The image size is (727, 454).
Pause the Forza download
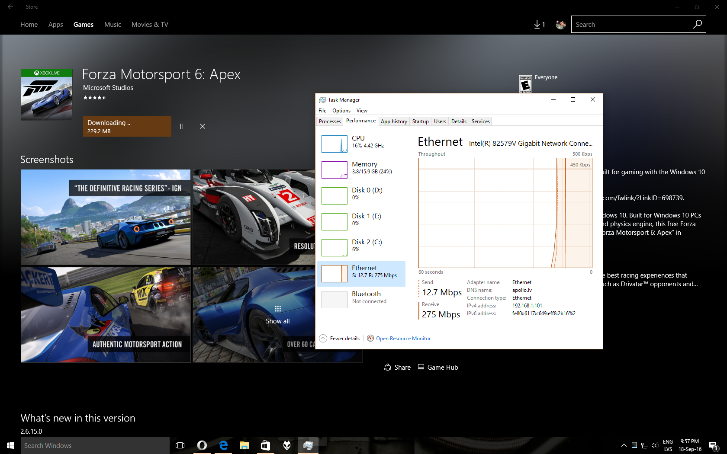[182, 126]
